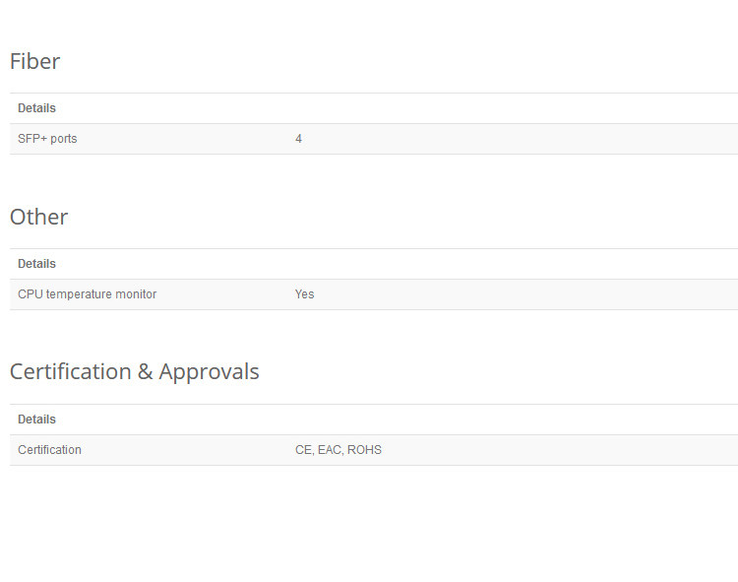Click ROHS in the certification values
This screenshot has width=738, height=582.
click(364, 450)
